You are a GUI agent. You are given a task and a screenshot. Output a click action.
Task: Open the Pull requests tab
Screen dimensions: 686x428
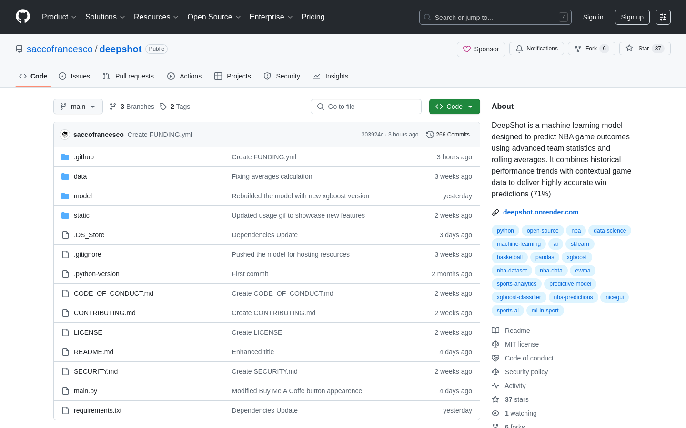[x=128, y=76]
